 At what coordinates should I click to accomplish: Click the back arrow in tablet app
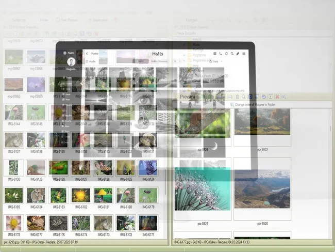click(87, 54)
